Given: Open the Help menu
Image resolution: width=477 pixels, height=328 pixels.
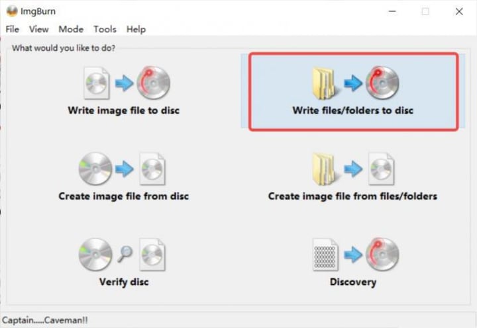Looking at the screenshot, I should pyautogui.click(x=136, y=29).
